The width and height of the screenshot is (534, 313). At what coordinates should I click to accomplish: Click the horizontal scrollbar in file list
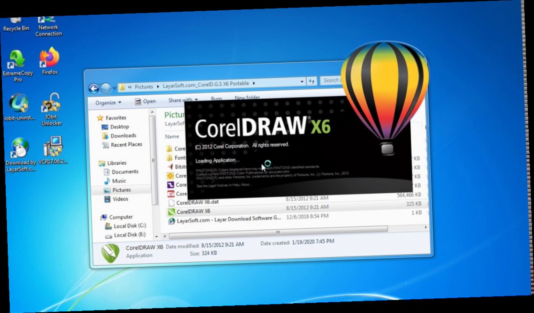(x=278, y=232)
